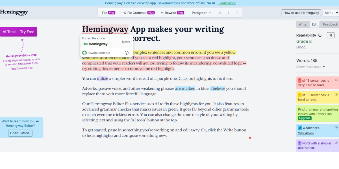
Task: Upgrade to Editor Plus from the green panel
Action: coord(305,118)
